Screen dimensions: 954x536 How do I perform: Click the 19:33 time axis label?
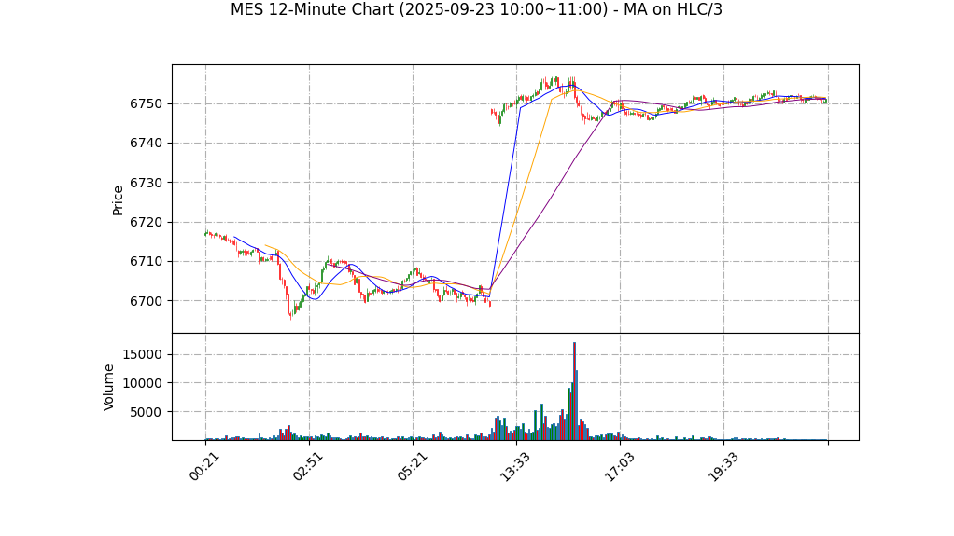click(x=721, y=467)
